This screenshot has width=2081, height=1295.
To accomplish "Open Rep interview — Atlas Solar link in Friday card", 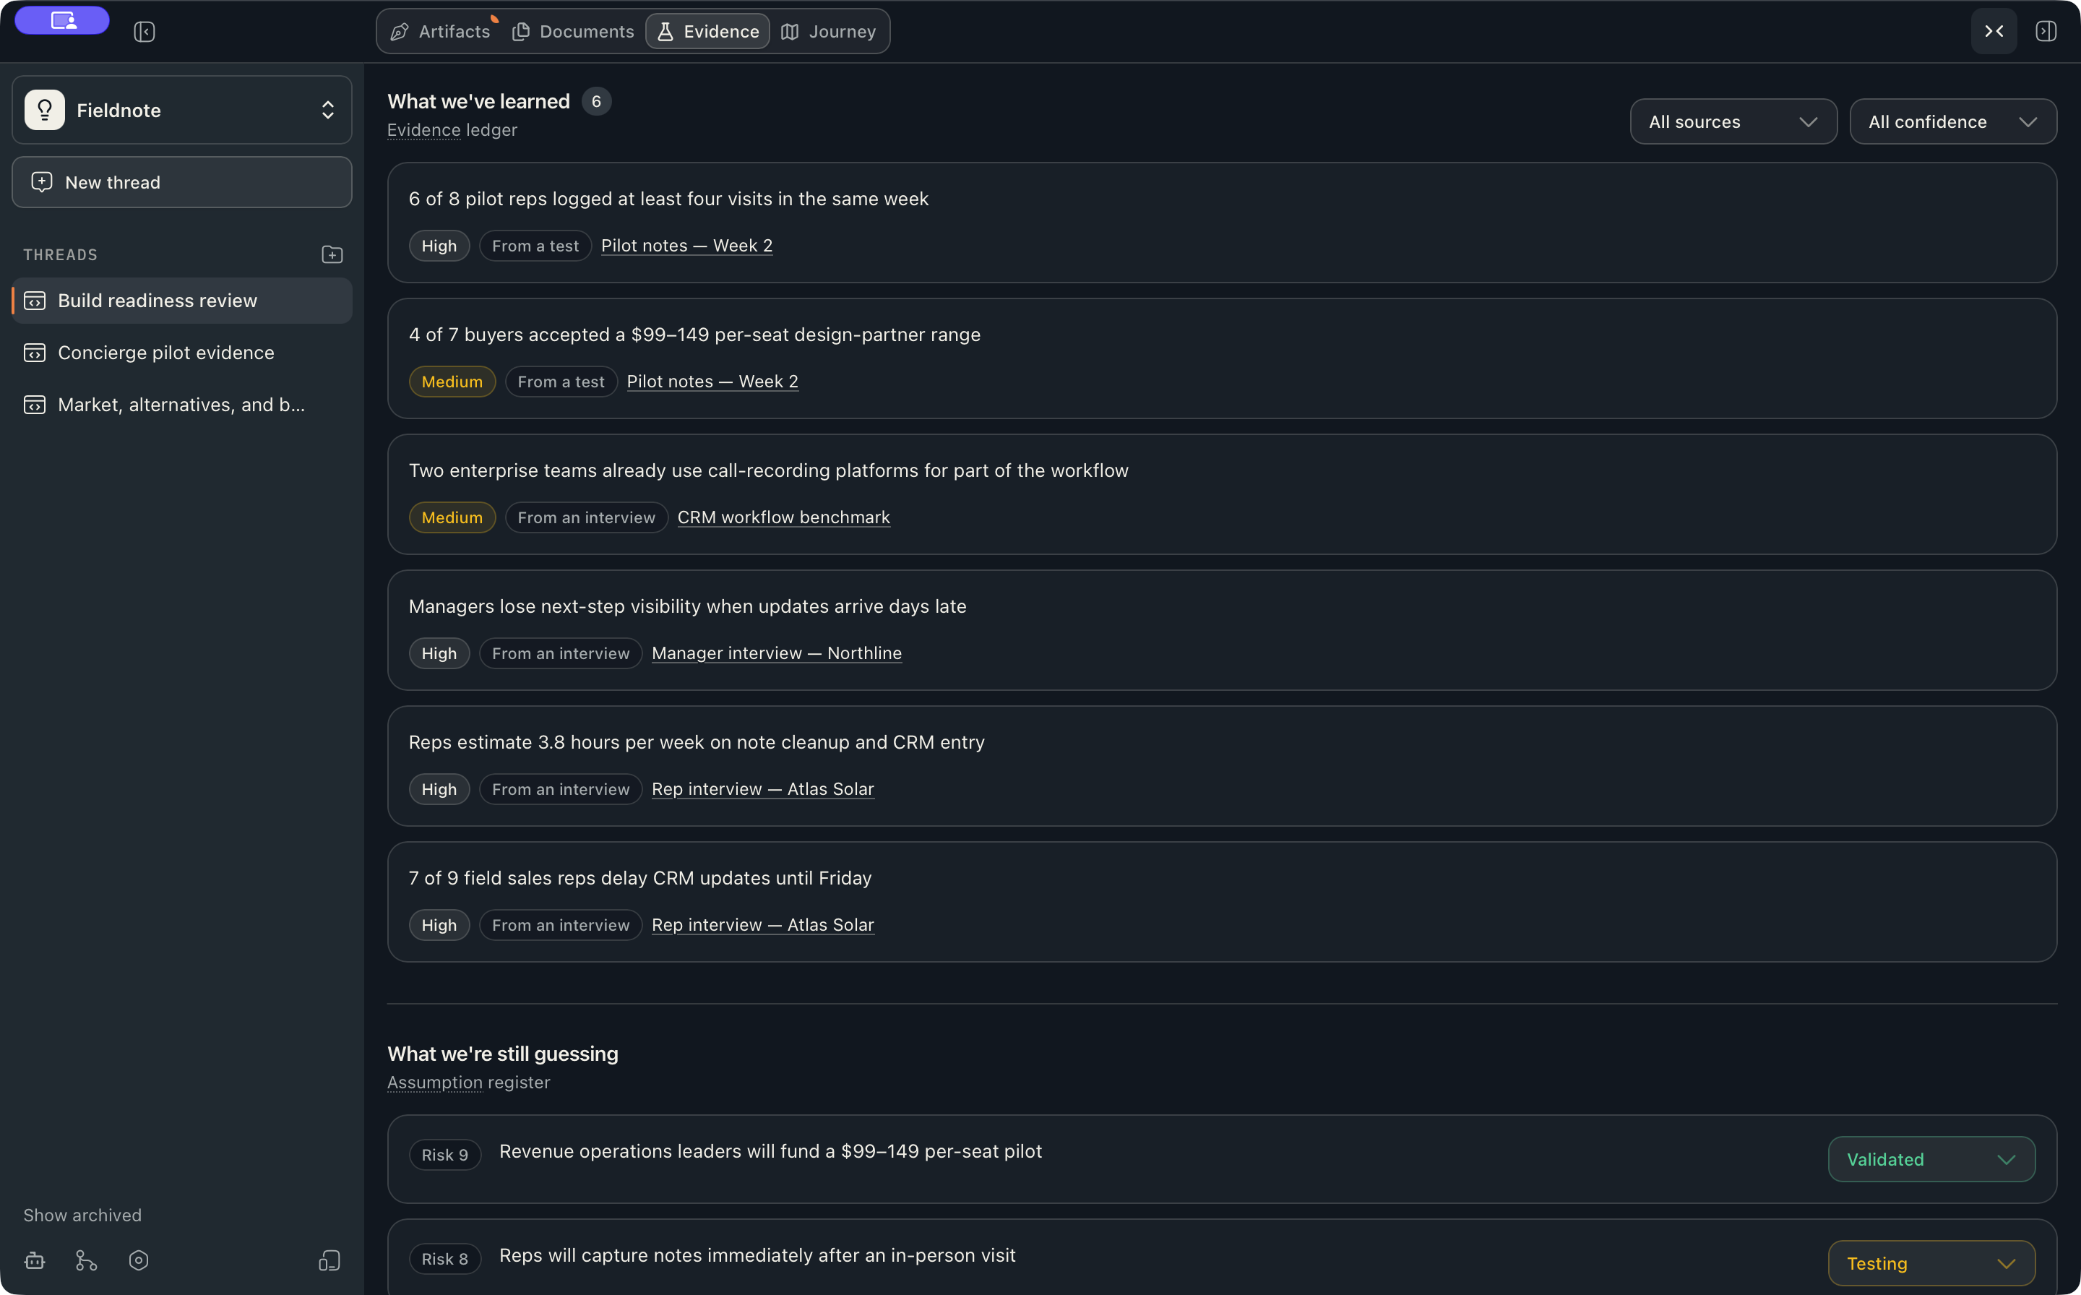I will pos(762,925).
